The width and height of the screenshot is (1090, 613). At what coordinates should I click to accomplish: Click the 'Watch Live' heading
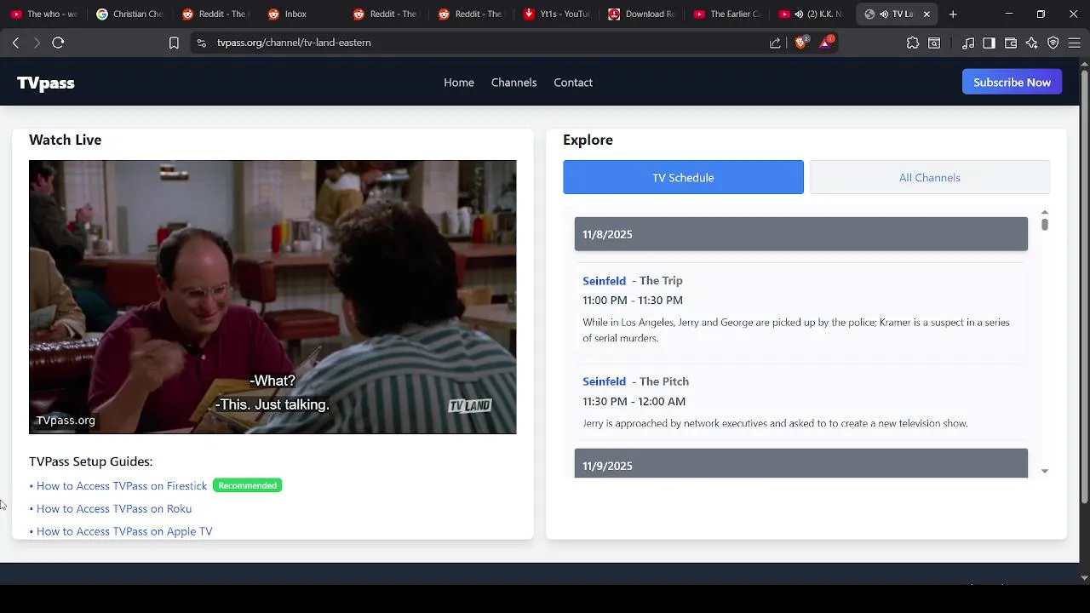click(65, 140)
